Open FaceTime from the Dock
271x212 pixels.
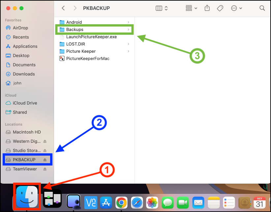click(x=183, y=202)
